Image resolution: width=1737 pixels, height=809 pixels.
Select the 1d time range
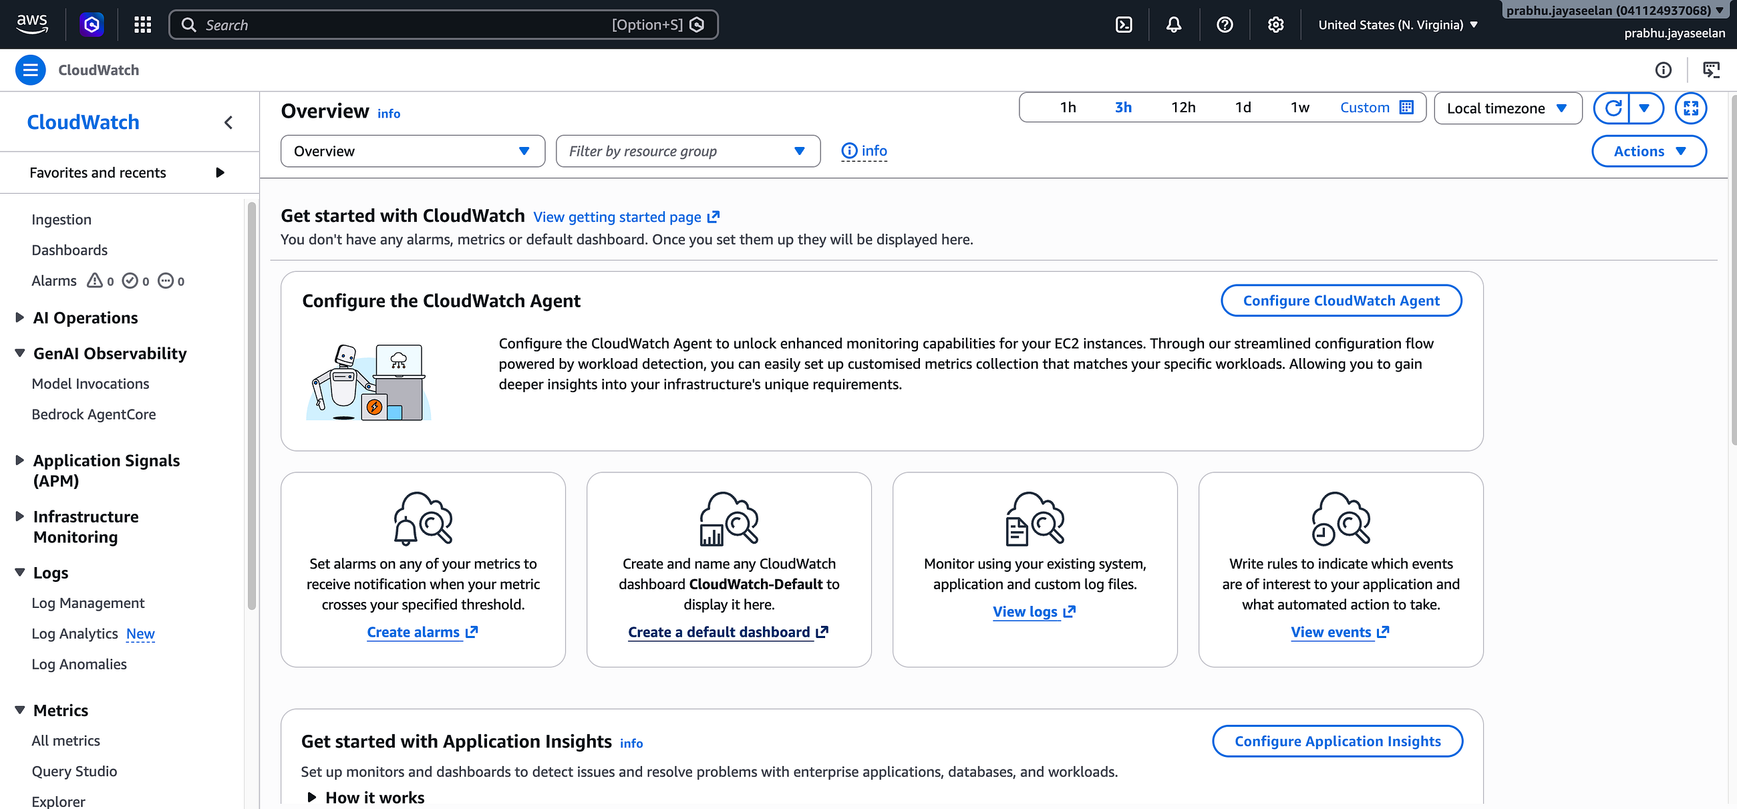coord(1243,107)
